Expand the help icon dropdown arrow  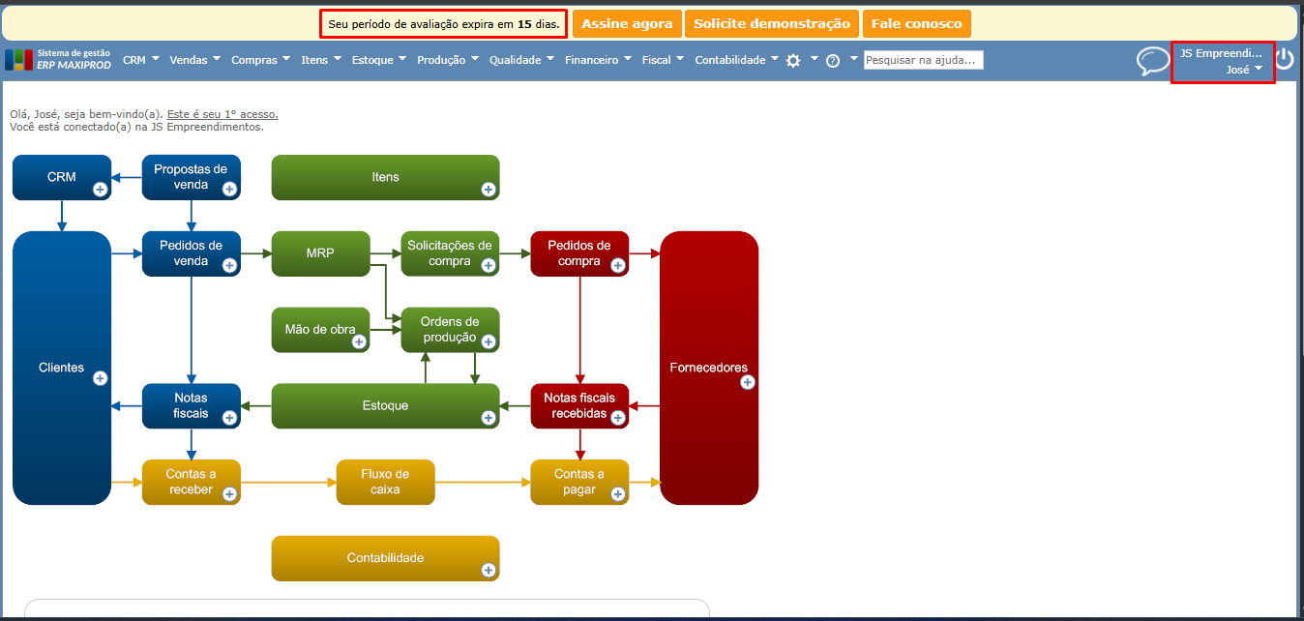click(853, 59)
